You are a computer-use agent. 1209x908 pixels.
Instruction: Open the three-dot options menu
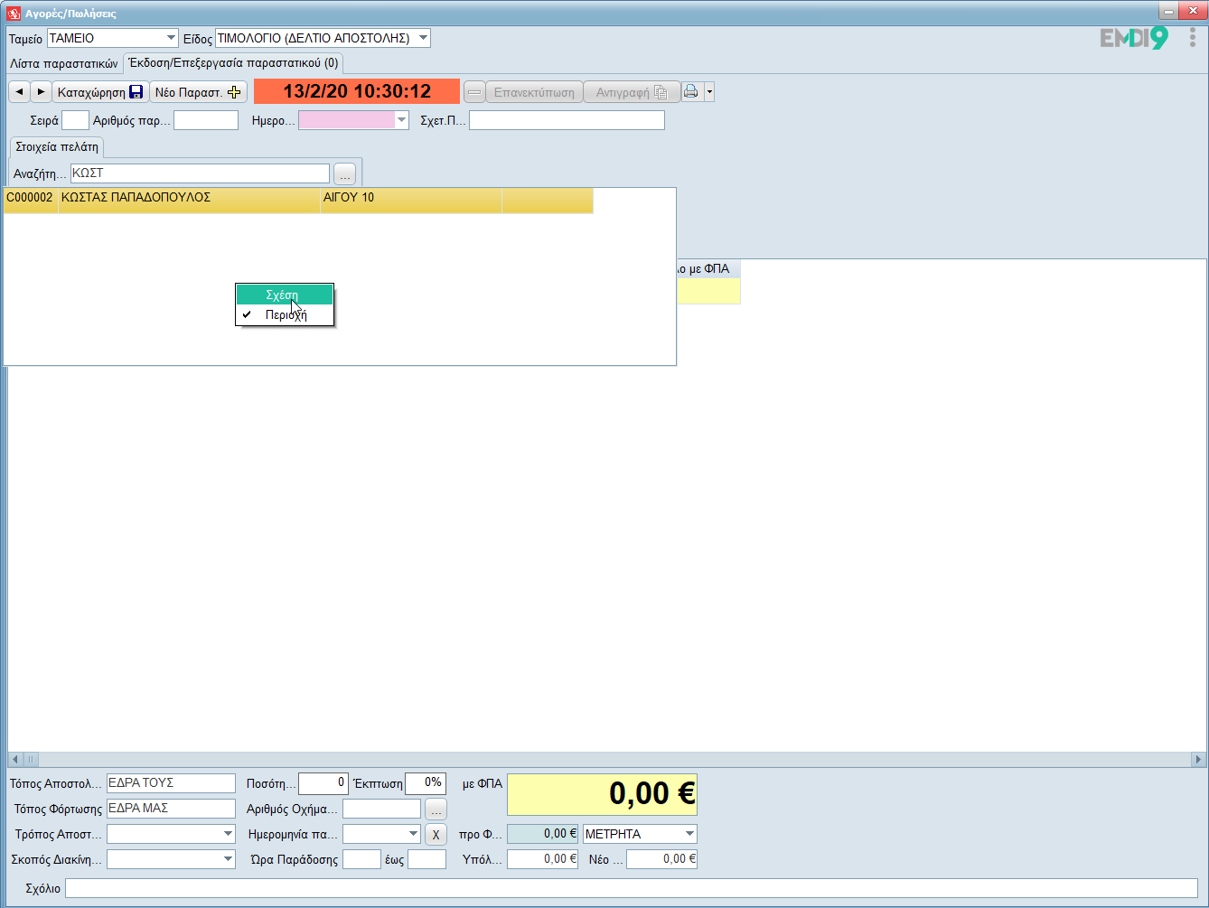click(1193, 38)
